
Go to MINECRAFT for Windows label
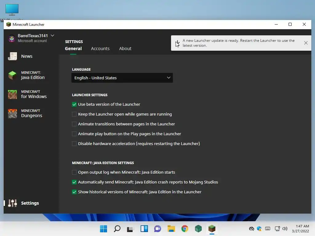(34, 94)
